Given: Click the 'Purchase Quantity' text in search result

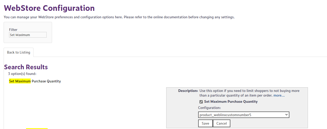Looking at the screenshot, I should click(46, 81).
